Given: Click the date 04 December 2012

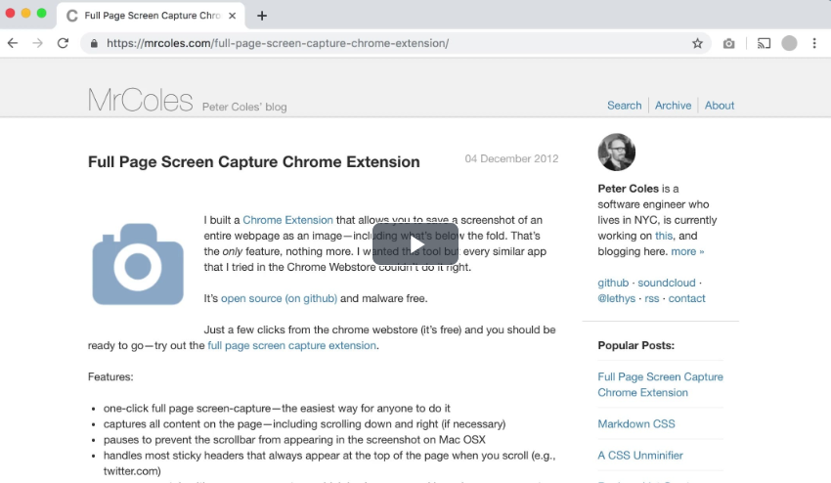Looking at the screenshot, I should click(511, 158).
